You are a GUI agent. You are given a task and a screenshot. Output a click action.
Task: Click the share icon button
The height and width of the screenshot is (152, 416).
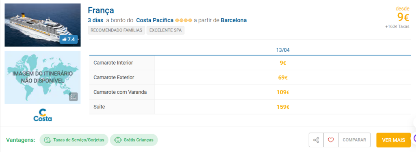(316, 140)
